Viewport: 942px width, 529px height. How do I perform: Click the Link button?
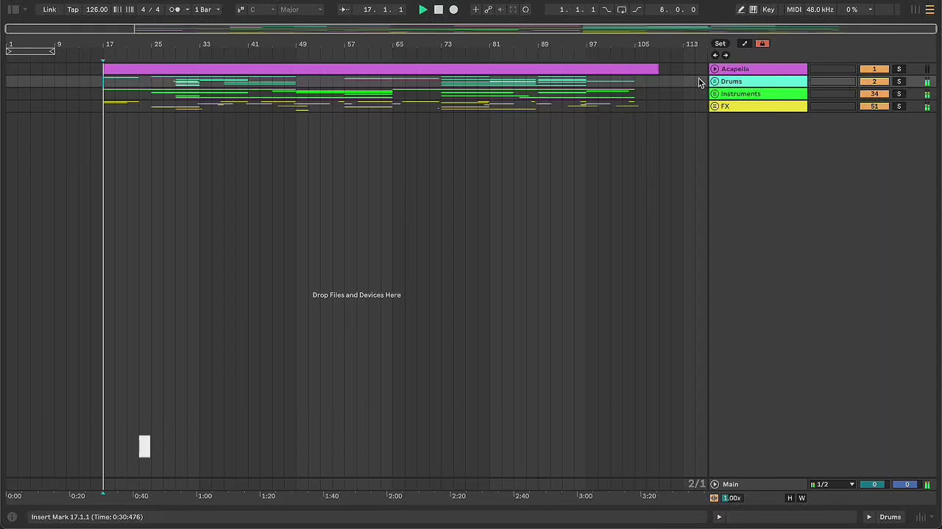pos(49,10)
